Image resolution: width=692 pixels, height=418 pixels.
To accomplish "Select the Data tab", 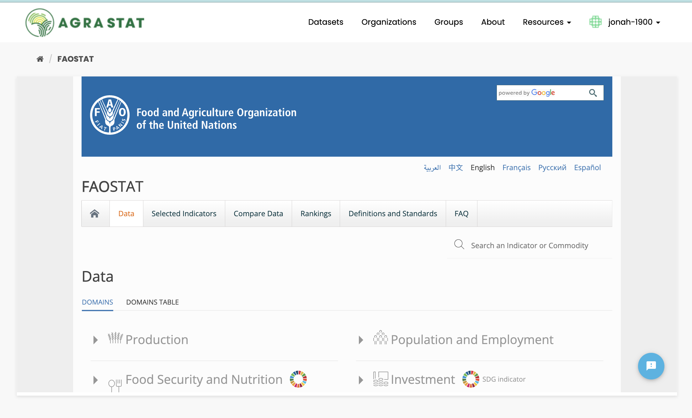I will point(126,214).
